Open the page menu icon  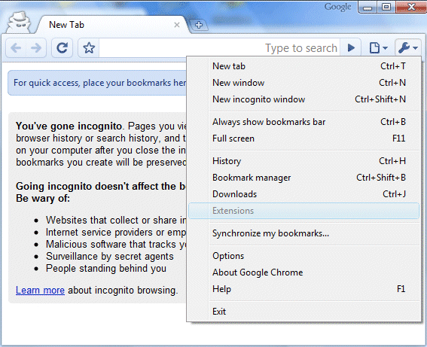coord(378,48)
